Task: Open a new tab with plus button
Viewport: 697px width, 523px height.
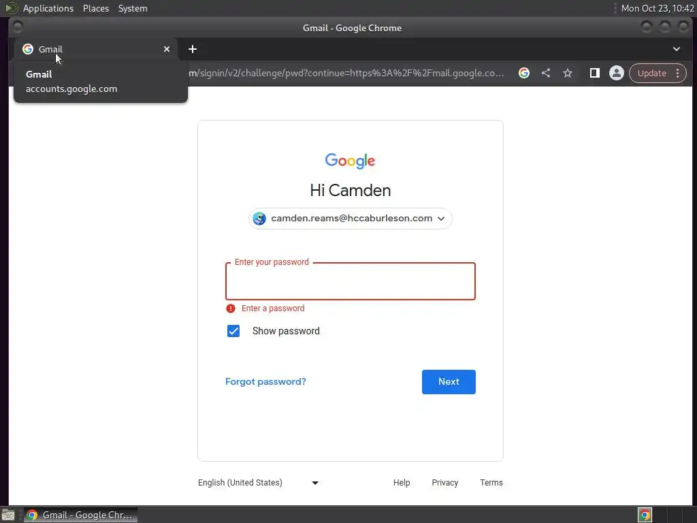Action: coord(193,49)
